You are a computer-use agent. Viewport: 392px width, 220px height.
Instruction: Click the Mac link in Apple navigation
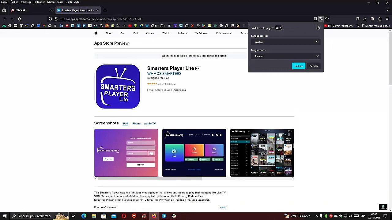tap(122, 33)
